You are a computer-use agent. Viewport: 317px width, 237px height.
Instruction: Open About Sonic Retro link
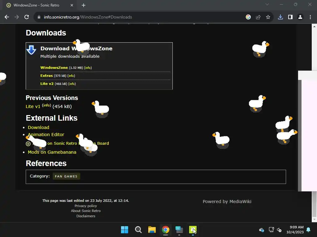86,211
